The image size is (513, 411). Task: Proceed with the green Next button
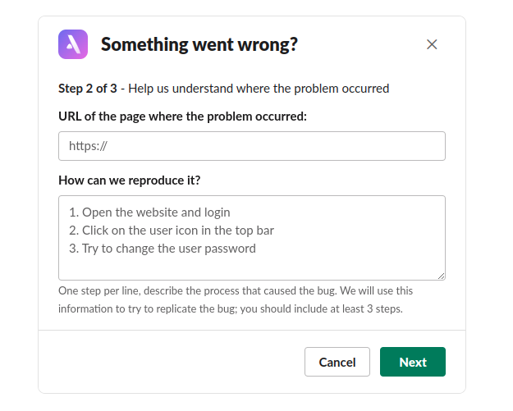(x=412, y=362)
